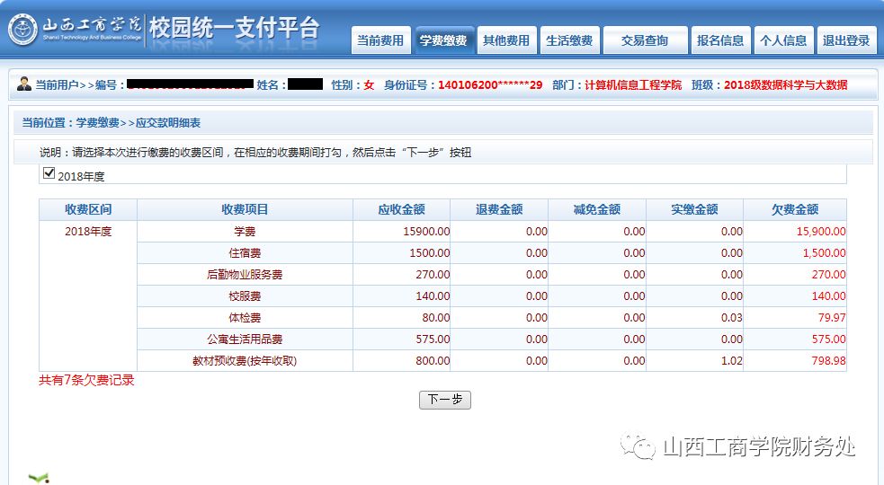Viewport: 884px width, 485px height.
Task: Click the class 2018级数据科学与大数据 text
Action: click(x=785, y=85)
